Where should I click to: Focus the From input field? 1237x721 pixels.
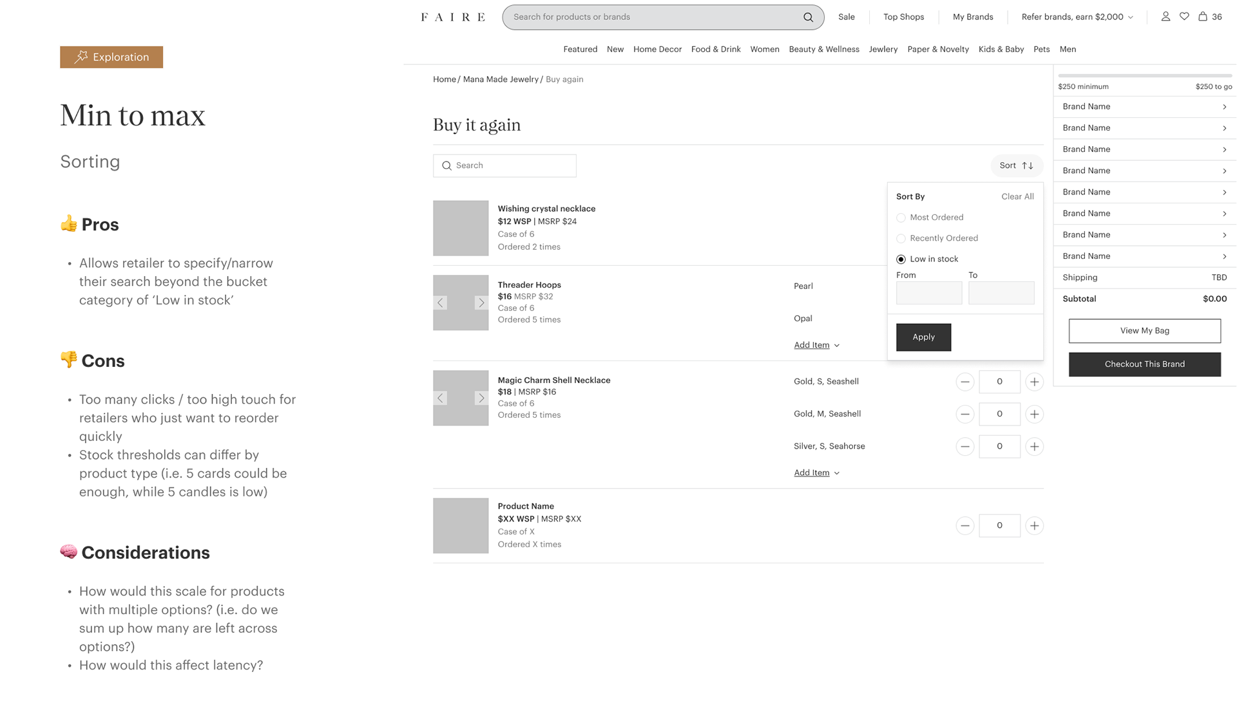929,293
